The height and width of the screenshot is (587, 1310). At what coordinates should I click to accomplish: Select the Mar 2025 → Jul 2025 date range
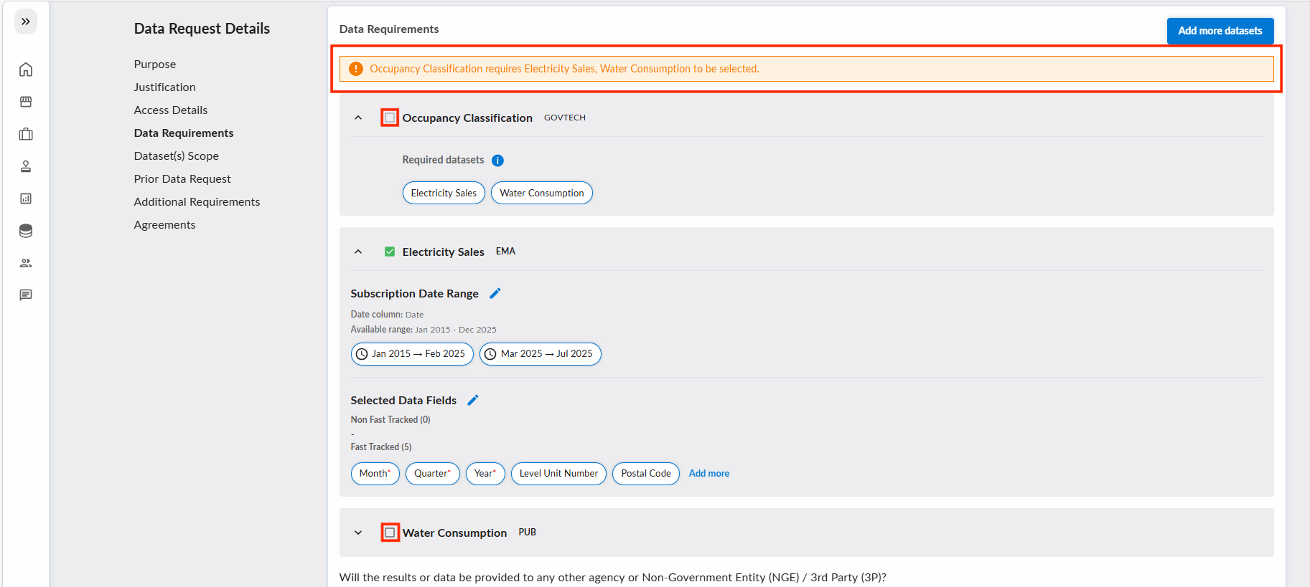click(x=541, y=354)
